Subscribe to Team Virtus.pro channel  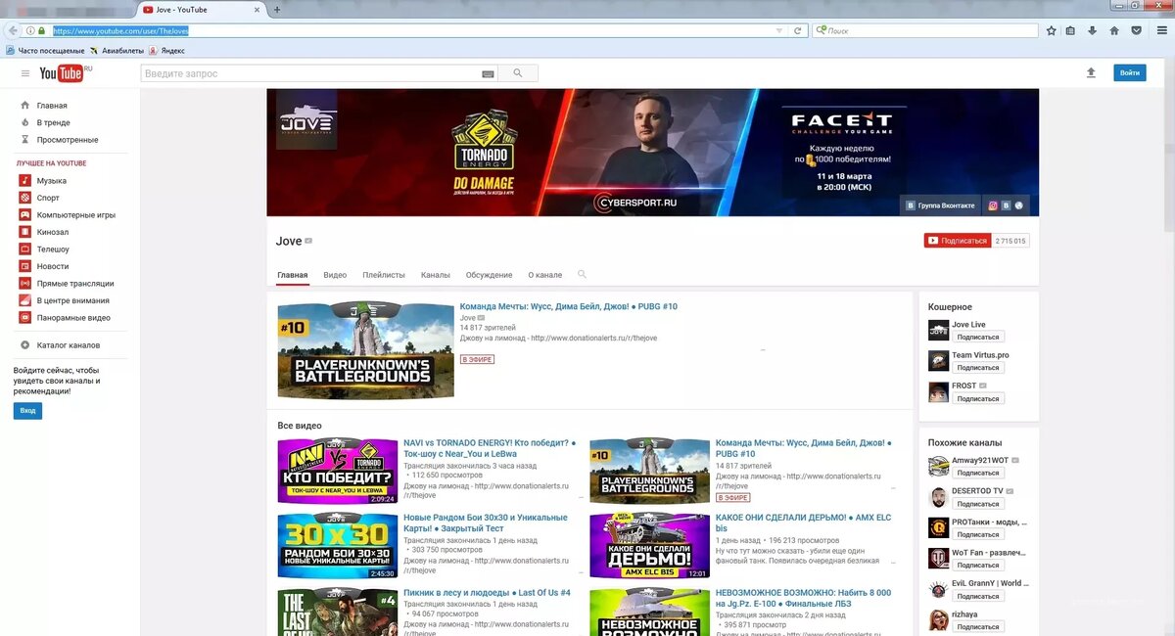[978, 368]
